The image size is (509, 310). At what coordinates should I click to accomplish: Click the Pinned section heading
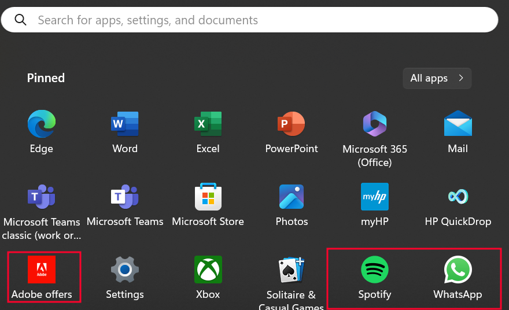(x=46, y=78)
